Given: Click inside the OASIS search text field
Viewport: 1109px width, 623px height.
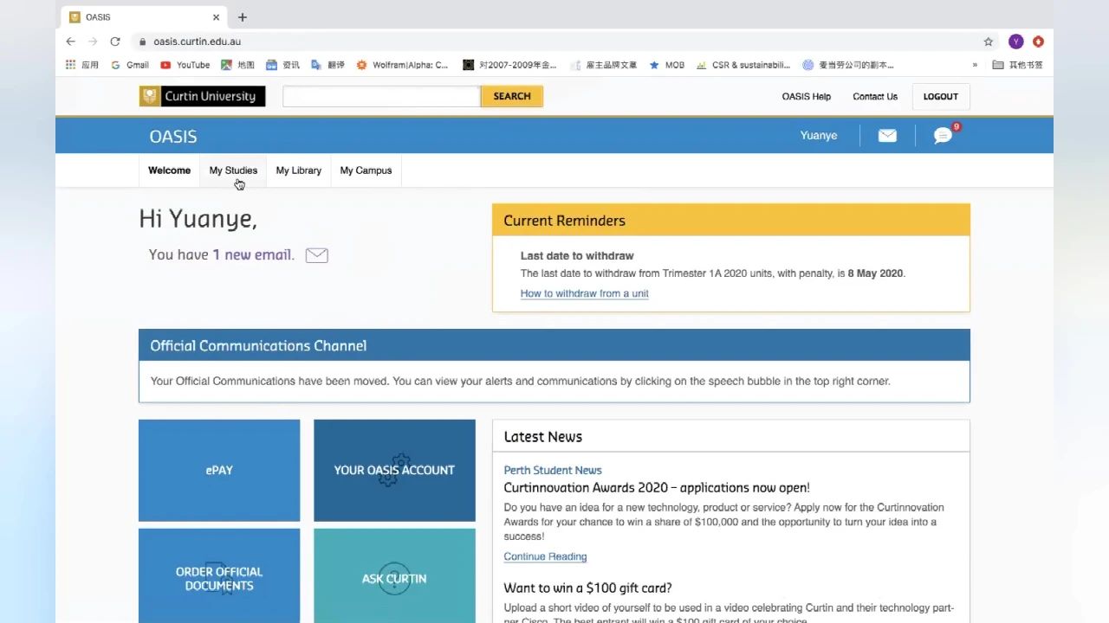Looking at the screenshot, I should pos(381,97).
